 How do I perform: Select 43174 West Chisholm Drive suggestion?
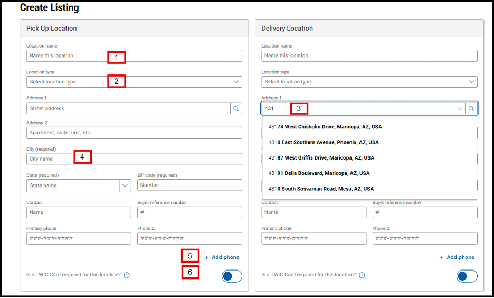[x=325, y=127]
